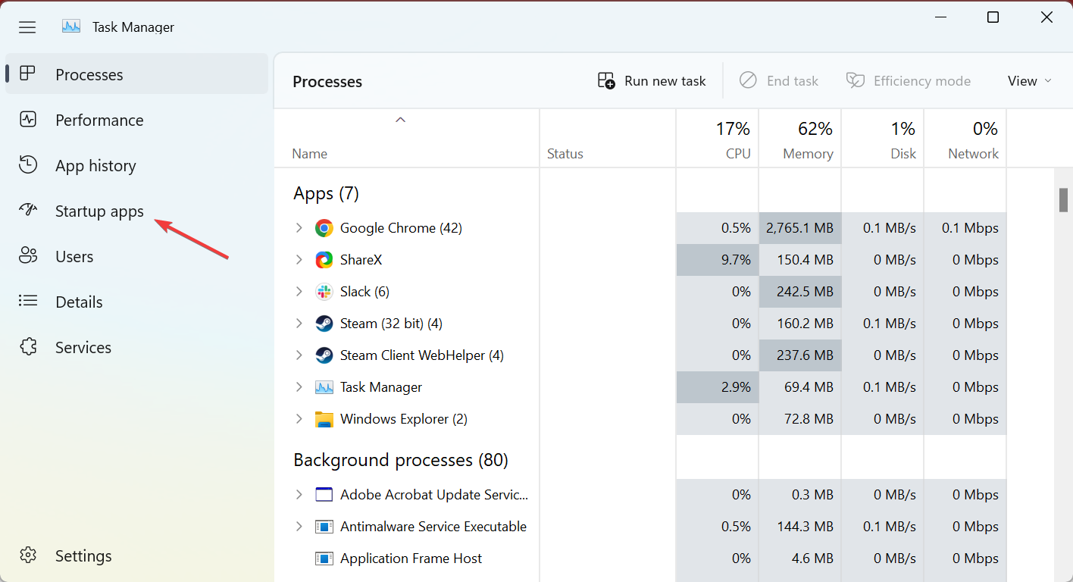
Task: Switch to the Startup apps page
Action: tap(99, 211)
